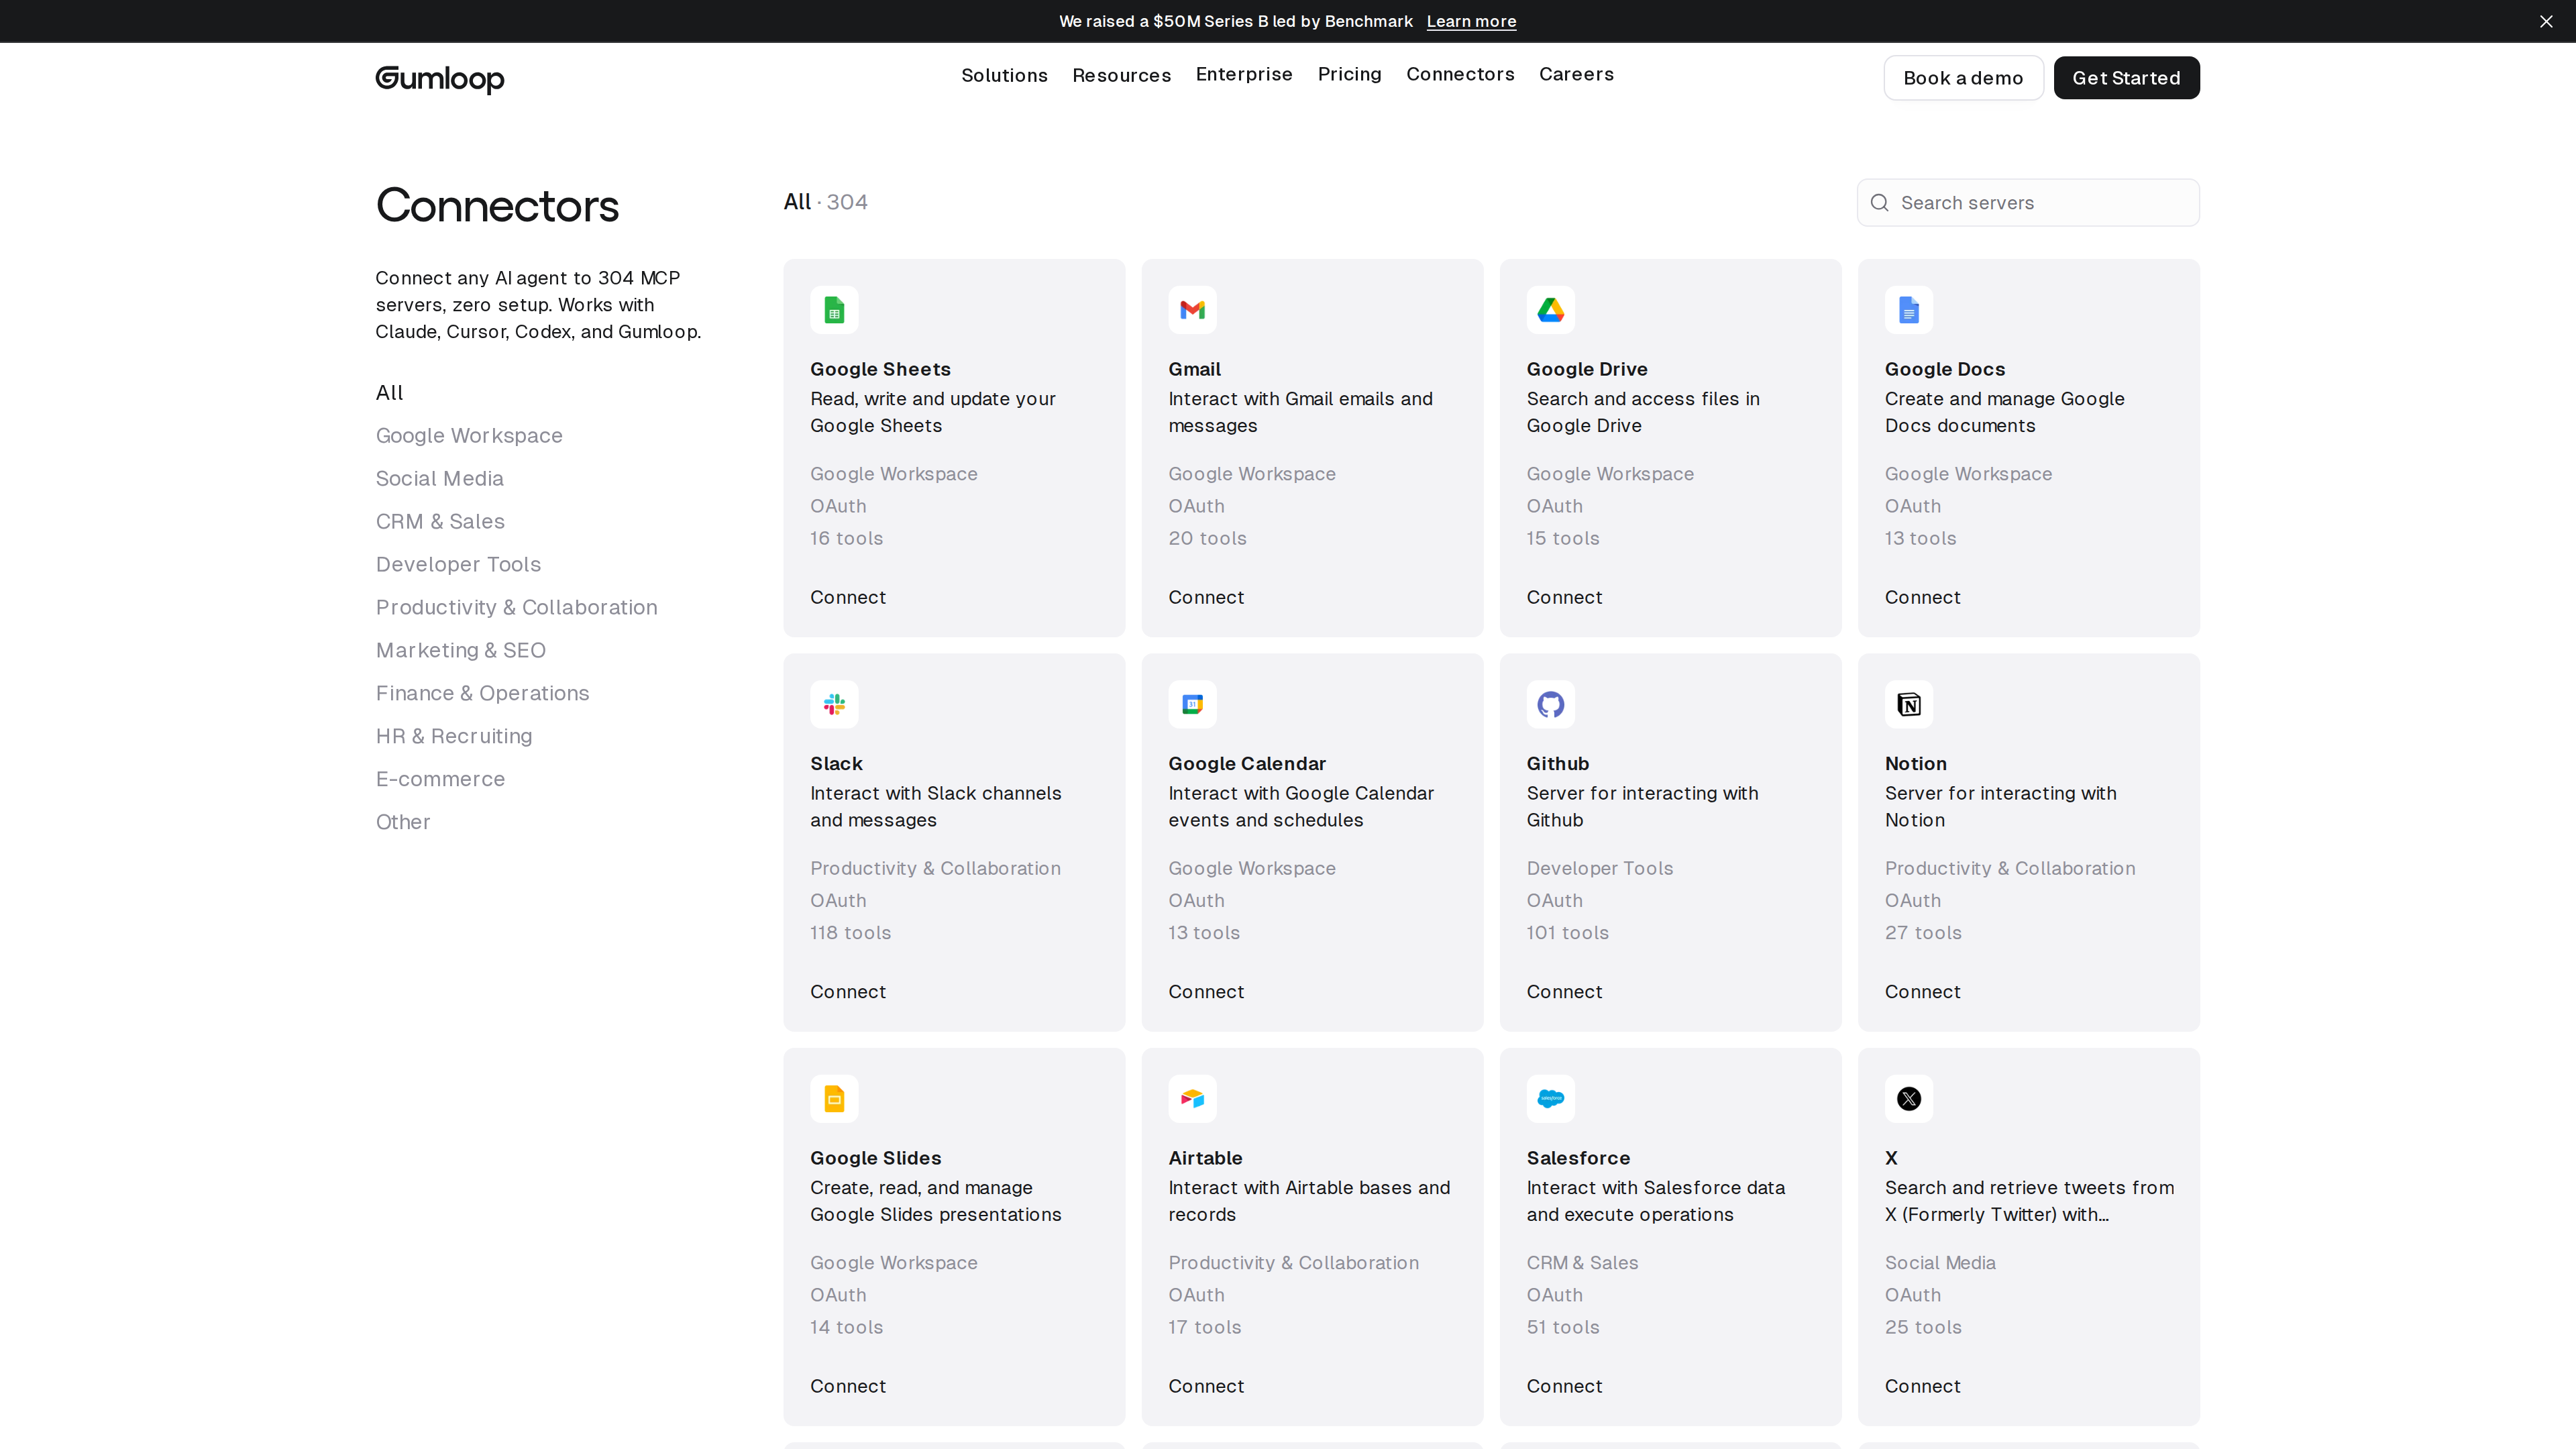
Task: Filter by Marketing & SEO category
Action: pyautogui.click(x=461, y=651)
